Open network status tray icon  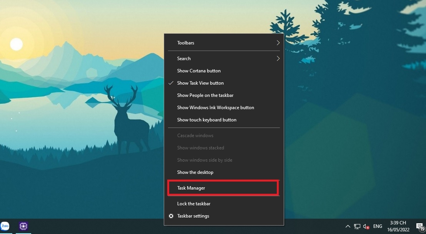(357, 226)
